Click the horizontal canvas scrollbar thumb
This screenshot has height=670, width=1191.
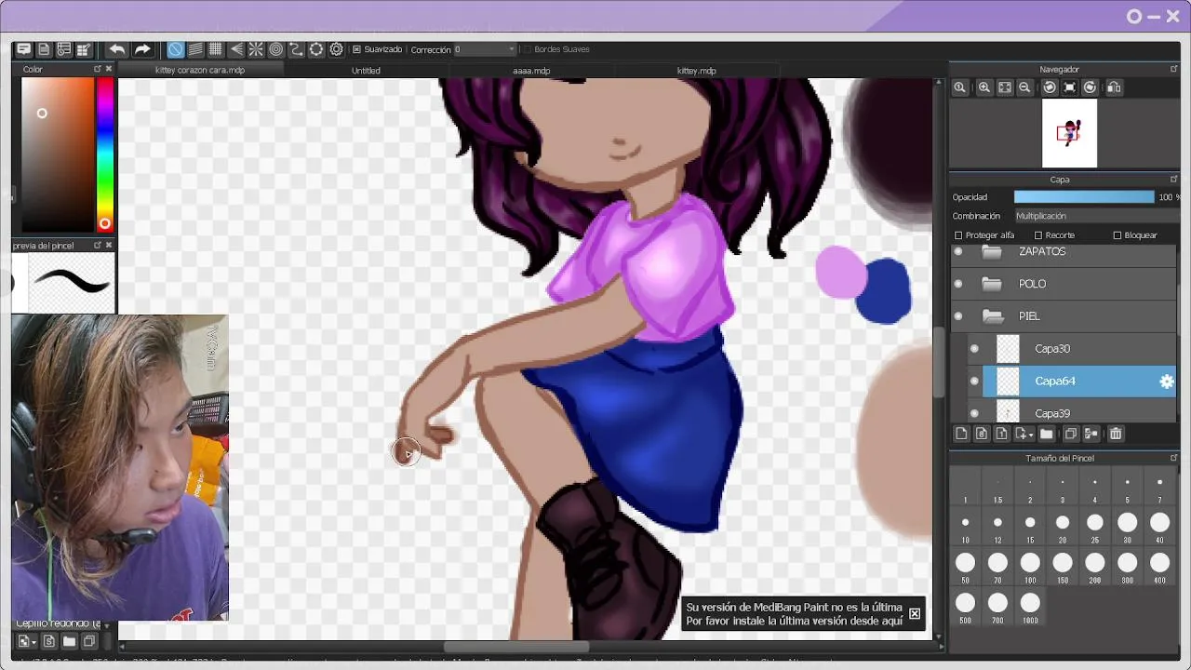pyautogui.click(x=516, y=646)
